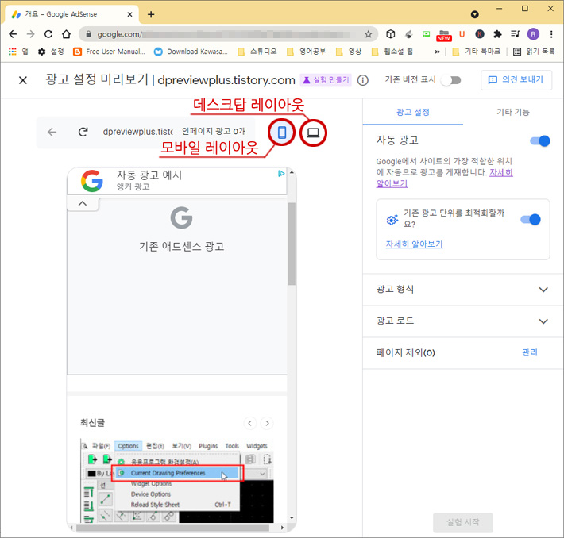Go back in the site preview toolbar
Image resolution: width=564 pixels, height=538 pixels.
tap(52, 132)
